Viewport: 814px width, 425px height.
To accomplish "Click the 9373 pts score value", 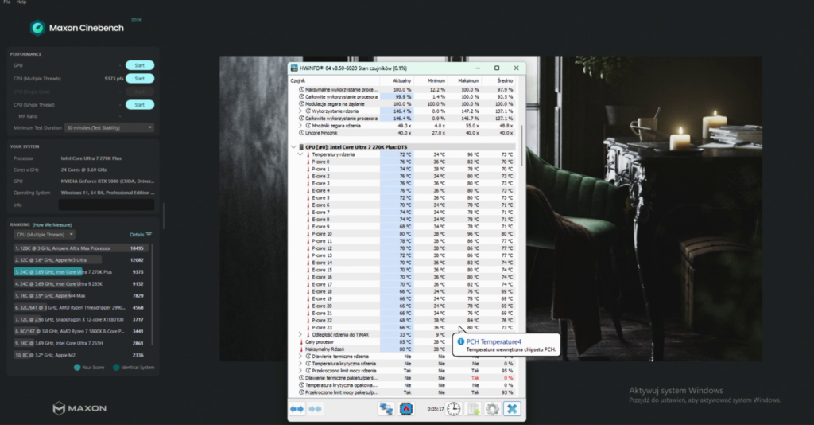I will tap(114, 79).
